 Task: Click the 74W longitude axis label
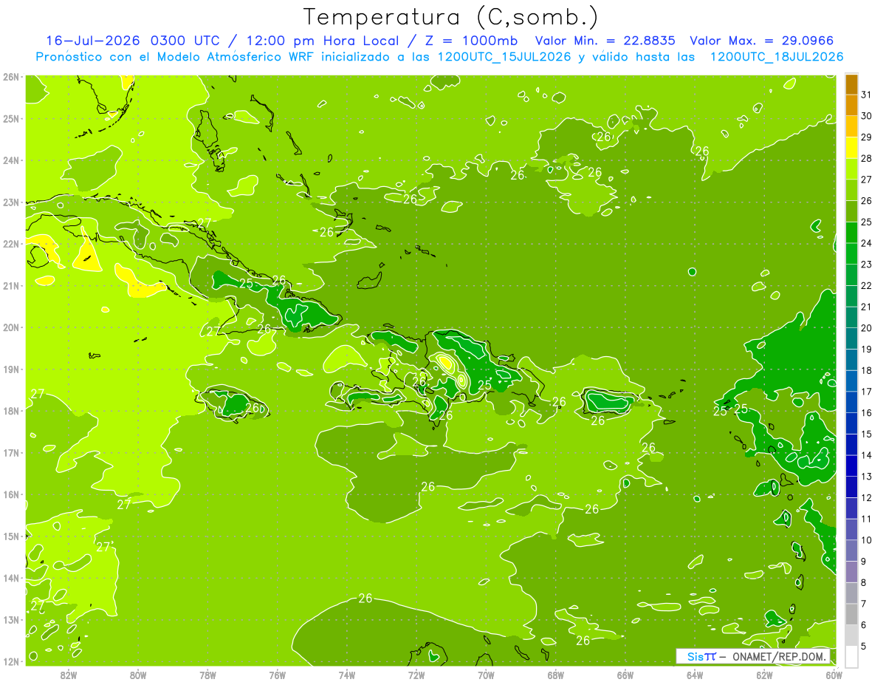click(346, 675)
